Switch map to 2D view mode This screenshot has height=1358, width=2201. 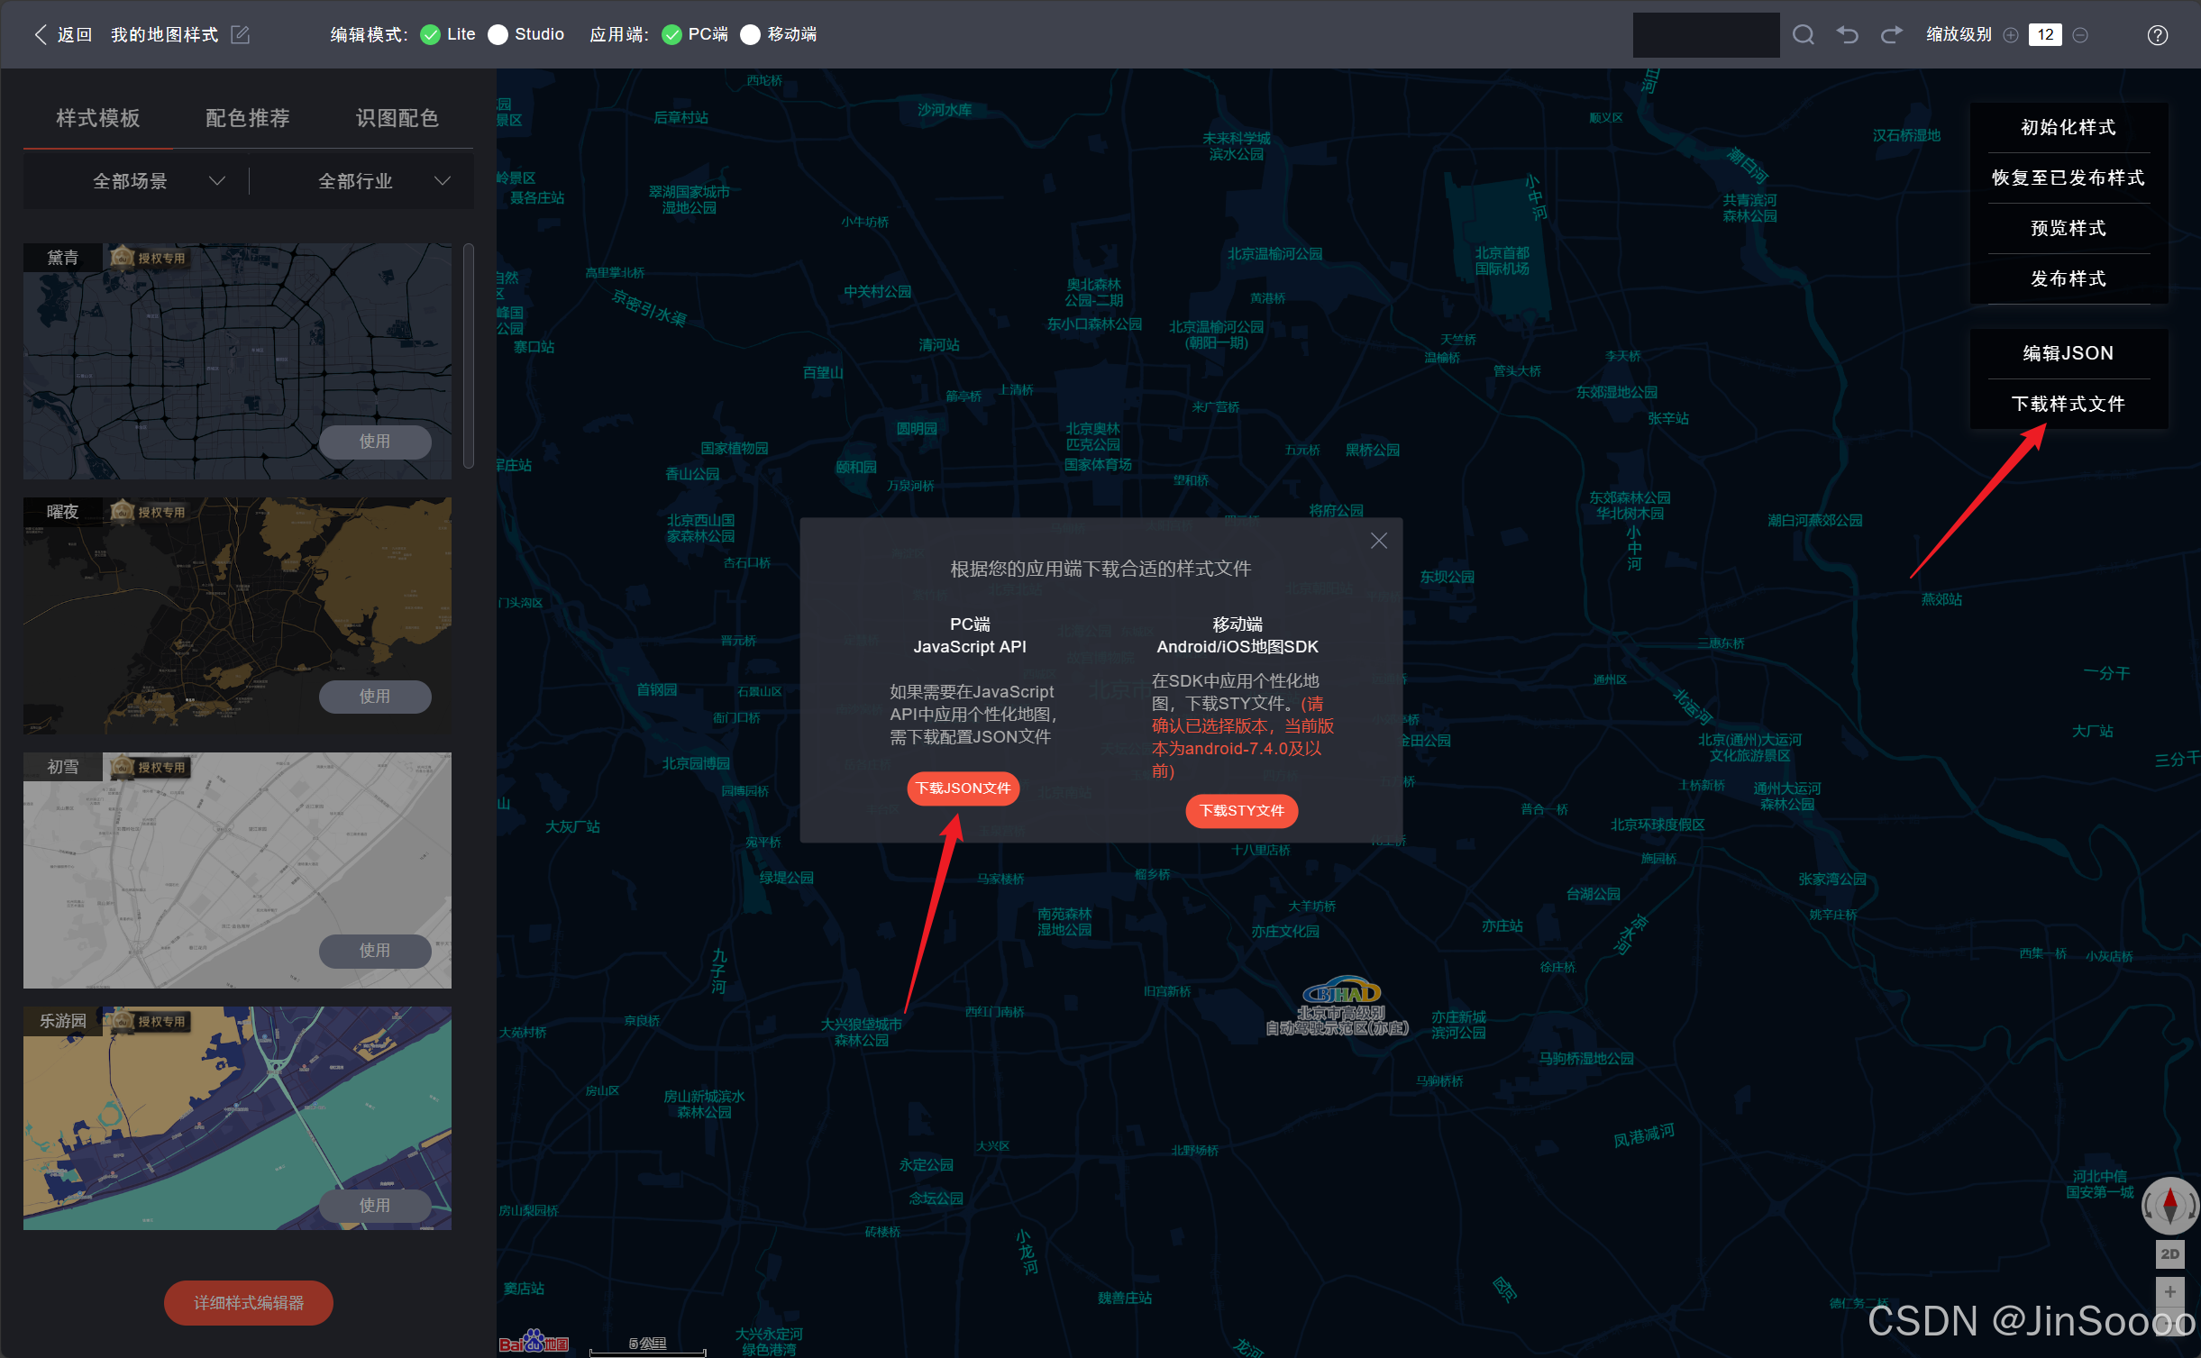pyautogui.click(x=2170, y=1253)
